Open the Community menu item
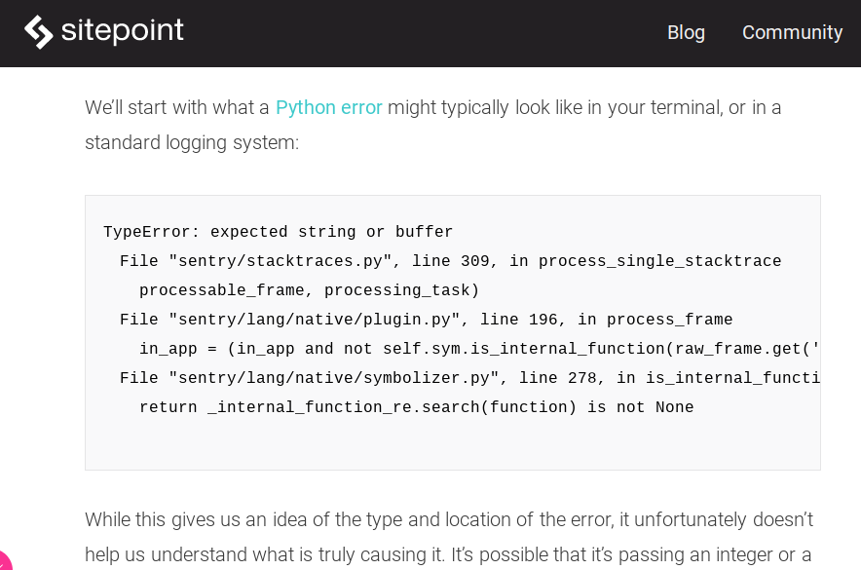Viewport: 861px width, 570px height. 792,32
